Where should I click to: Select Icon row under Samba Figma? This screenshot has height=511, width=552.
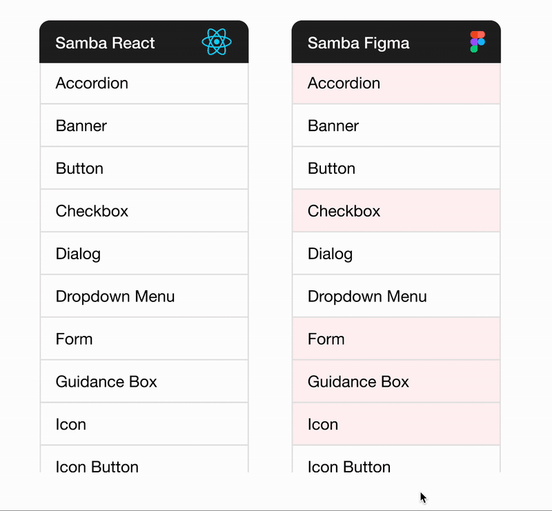[396, 424]
